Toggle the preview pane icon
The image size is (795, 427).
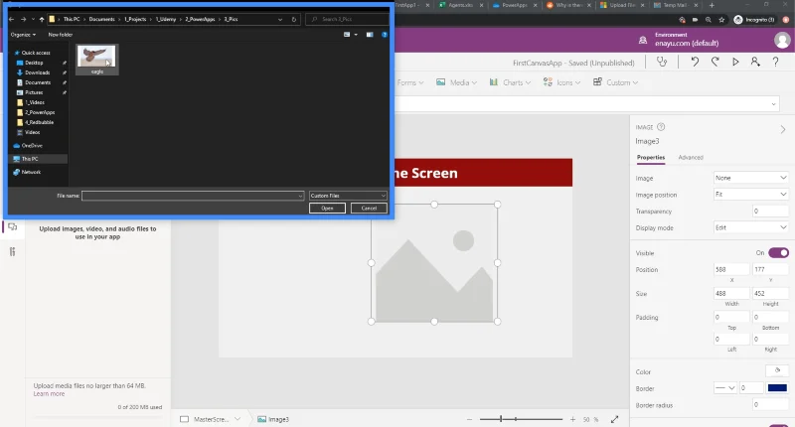click(370, 35)
